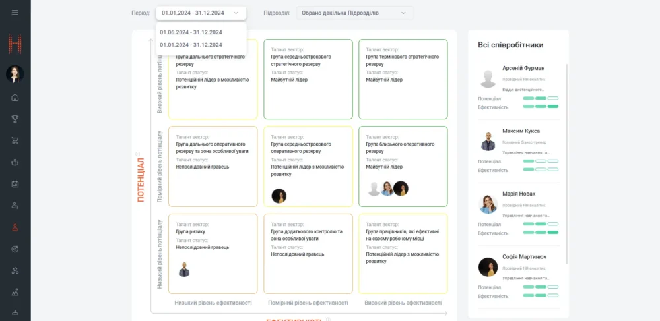Click avatar in the Група ризику cell
The image size is (660, 321).
click(185, 269)
